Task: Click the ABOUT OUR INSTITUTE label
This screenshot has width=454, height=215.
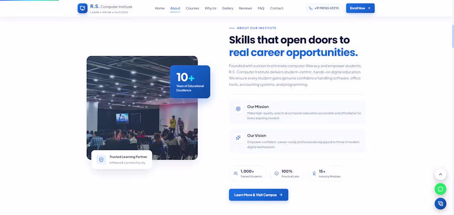Action: coord(257,28)
